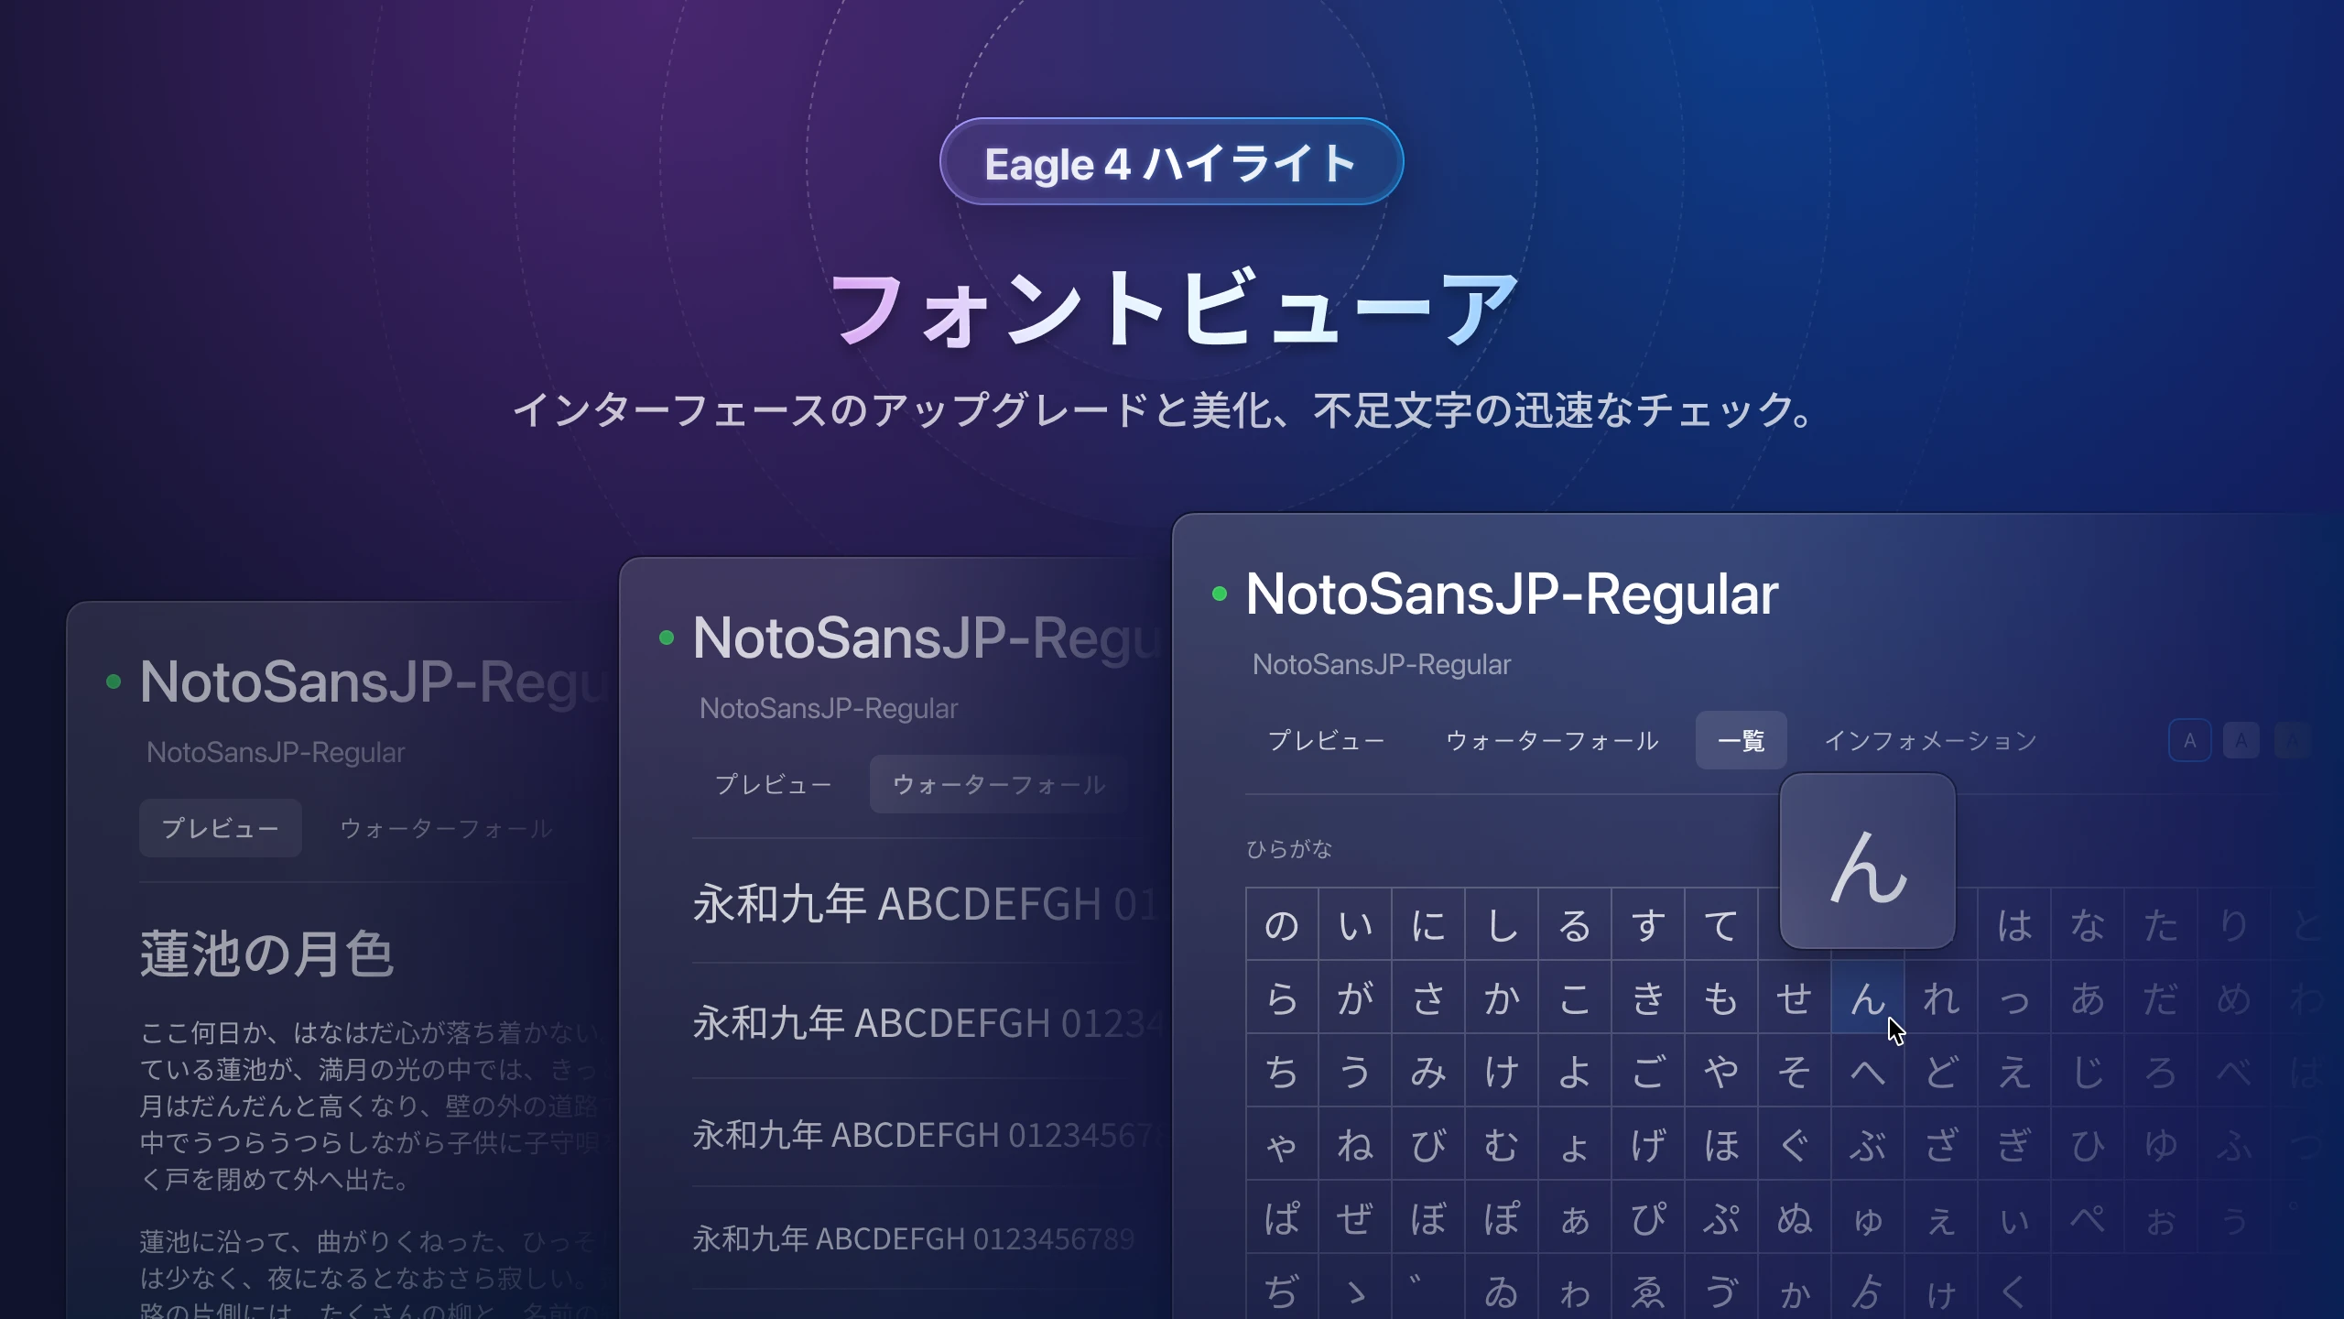Select the れ glyph cell
Image resolution: width=2344 pixels, height=1319 pixels.
1941,997
